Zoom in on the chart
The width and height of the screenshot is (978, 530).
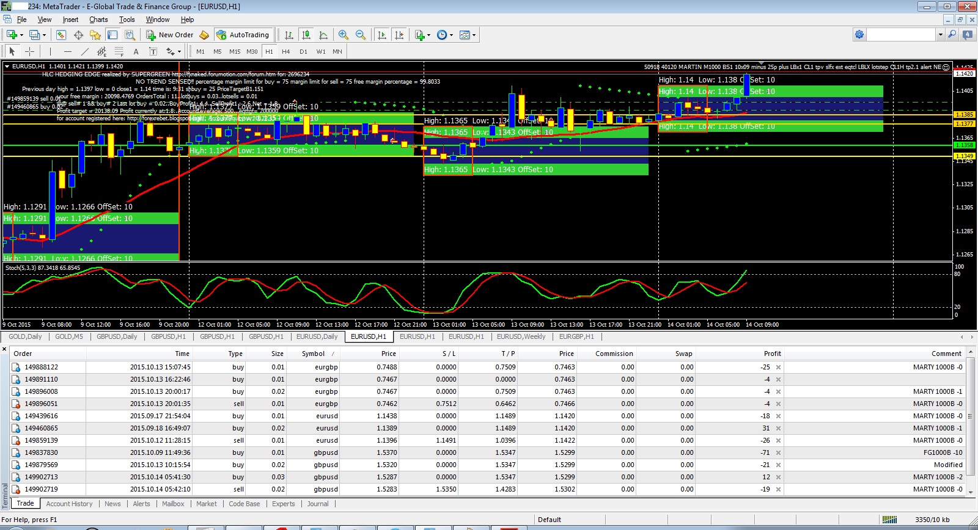[x=344, y=35]
